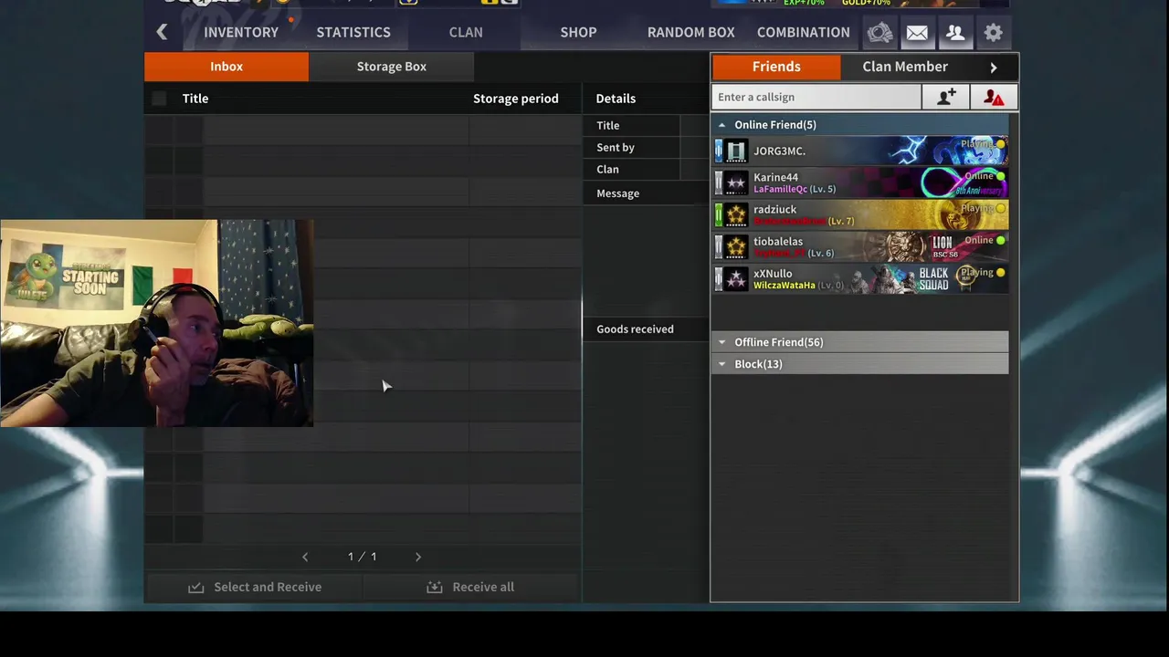
Task: Open the SHOP menu
Action: (578, 32)
